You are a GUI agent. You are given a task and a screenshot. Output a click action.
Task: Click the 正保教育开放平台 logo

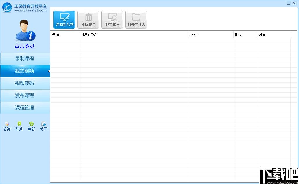click(25, 8)
